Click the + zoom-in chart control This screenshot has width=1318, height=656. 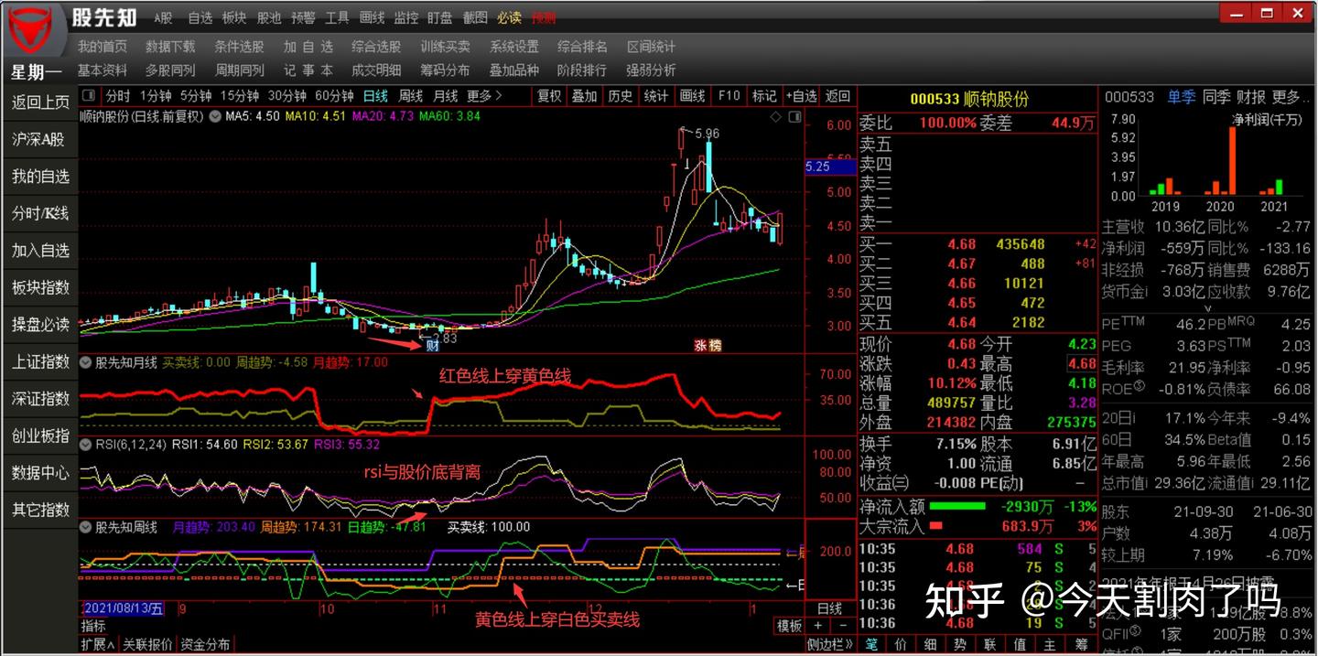[817, 625]
